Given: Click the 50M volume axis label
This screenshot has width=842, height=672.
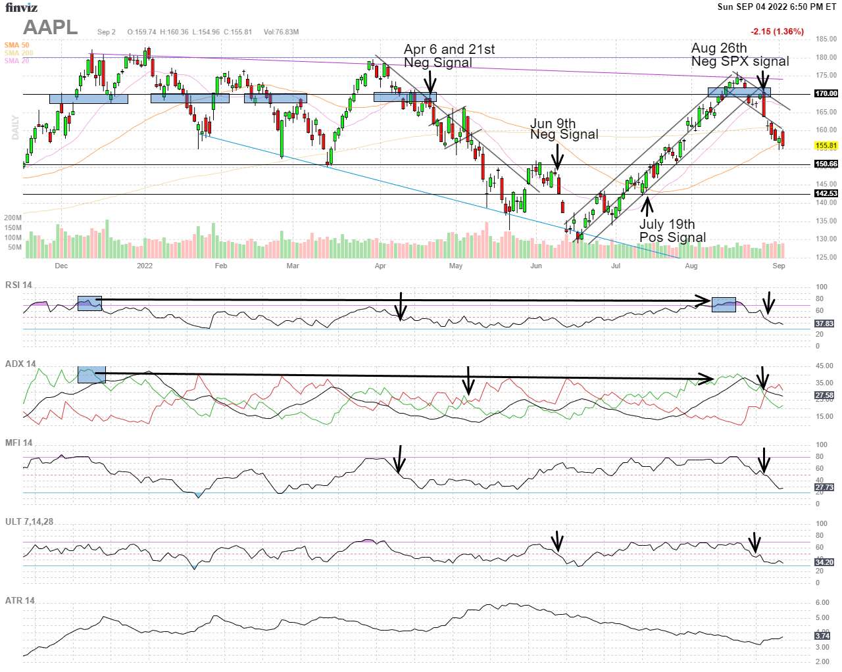Looking at the screenshot, I should click(14, 247).
